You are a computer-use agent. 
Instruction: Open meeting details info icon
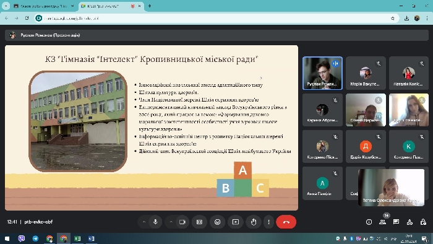tap(369, 222)
